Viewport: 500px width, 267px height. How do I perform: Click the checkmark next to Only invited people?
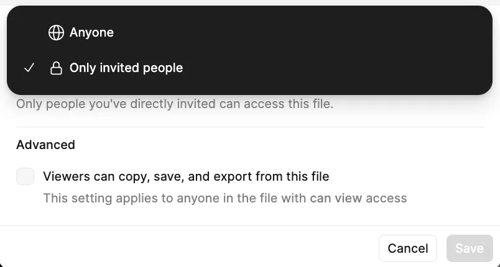coord(29,68)
